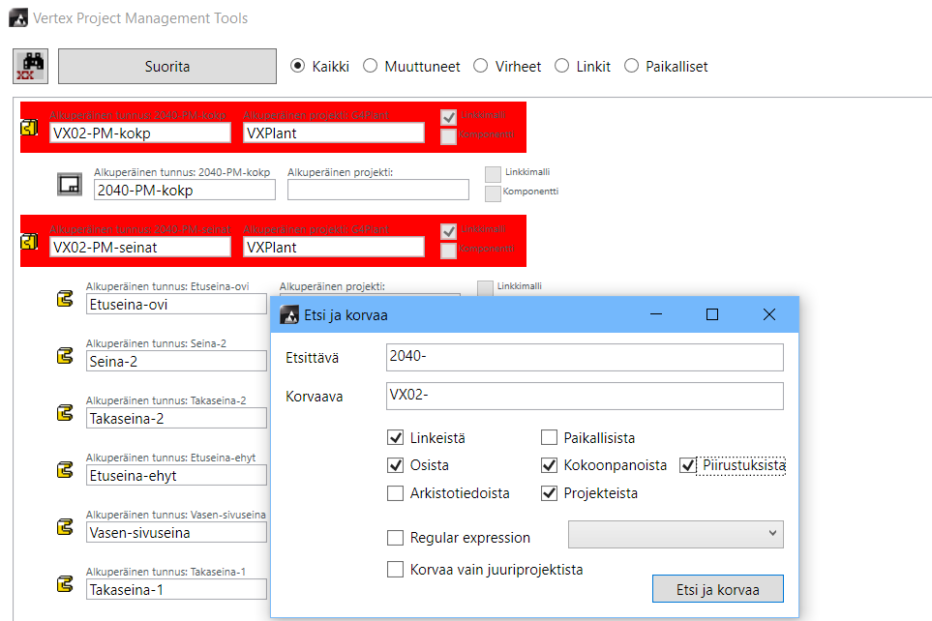
Task: Click the Etsittävä text field
Action: (584, 357)
